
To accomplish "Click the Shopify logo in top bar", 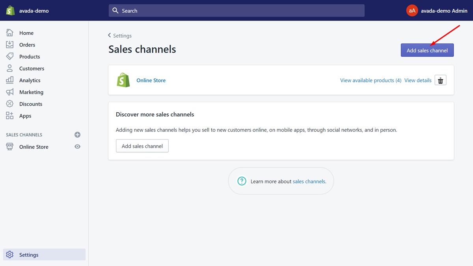I will 10,11.
